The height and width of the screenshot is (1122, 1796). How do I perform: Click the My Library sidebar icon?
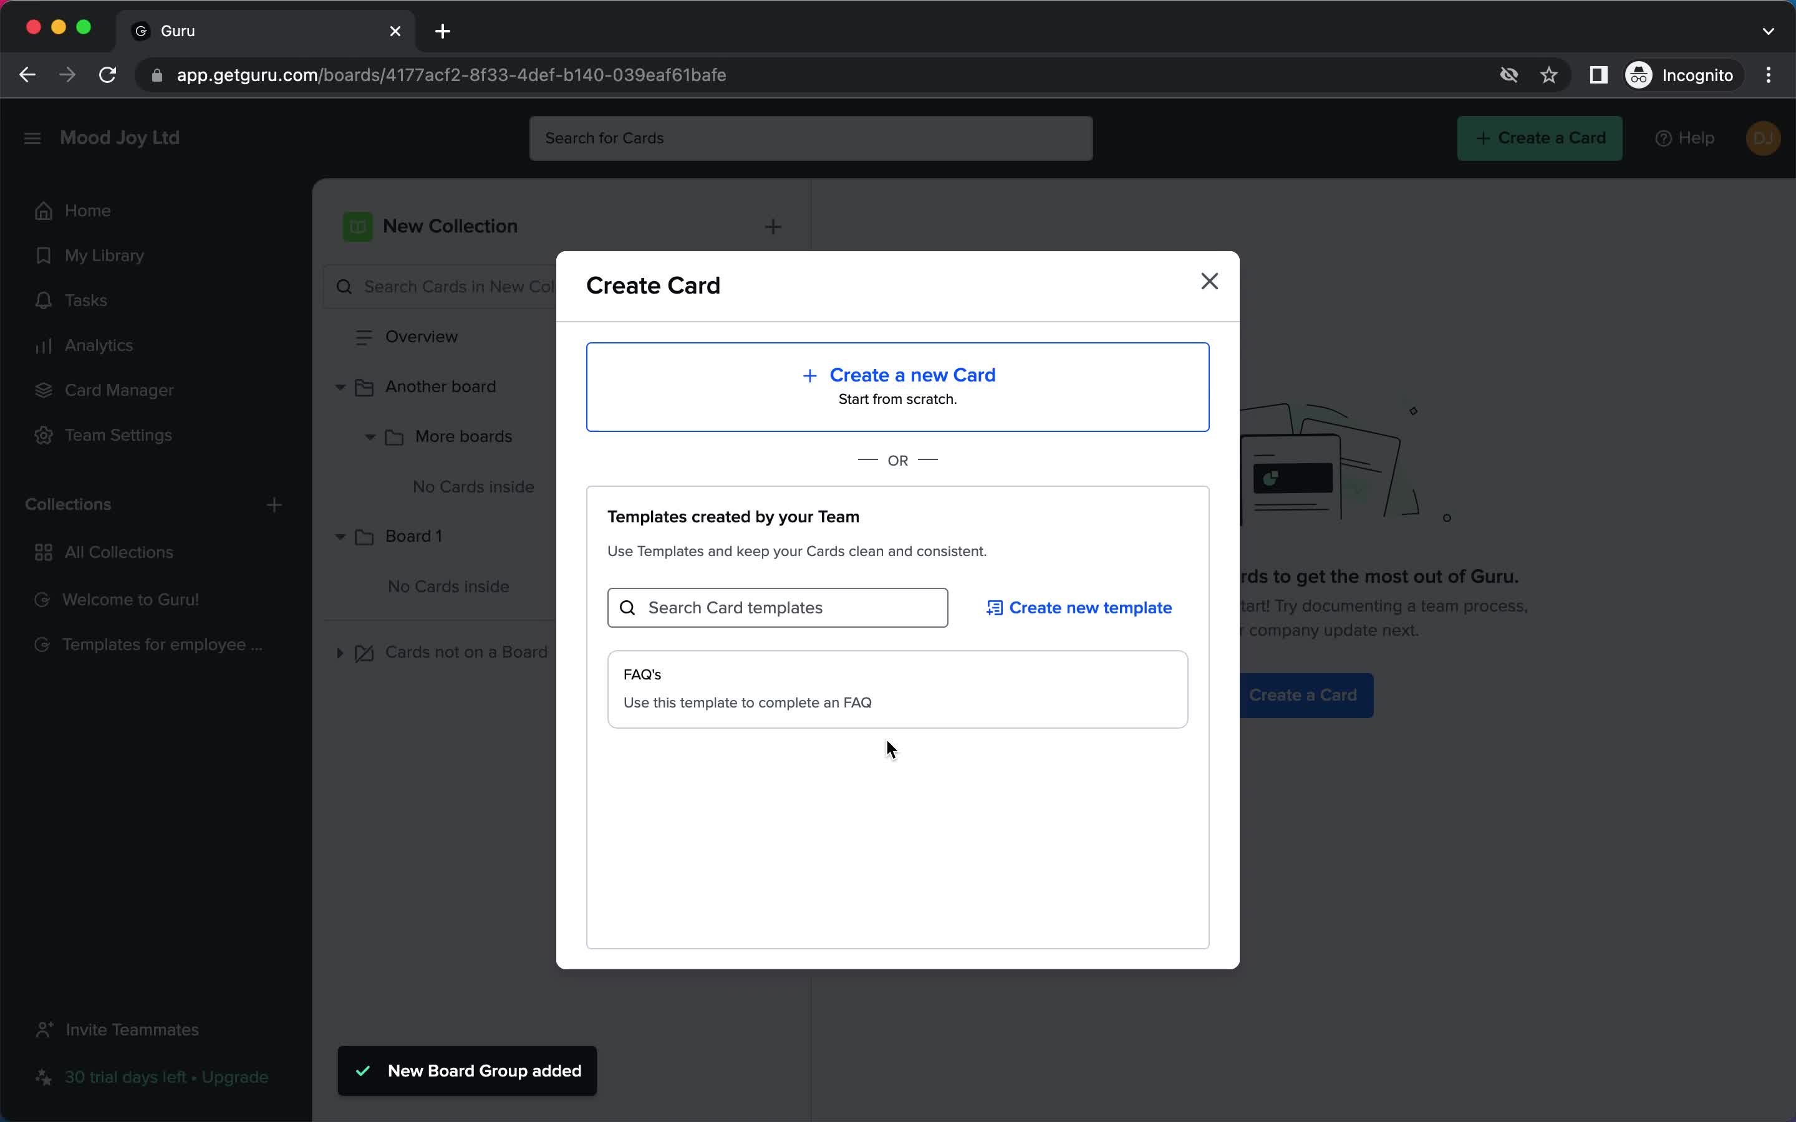click(x=41, y=255)
